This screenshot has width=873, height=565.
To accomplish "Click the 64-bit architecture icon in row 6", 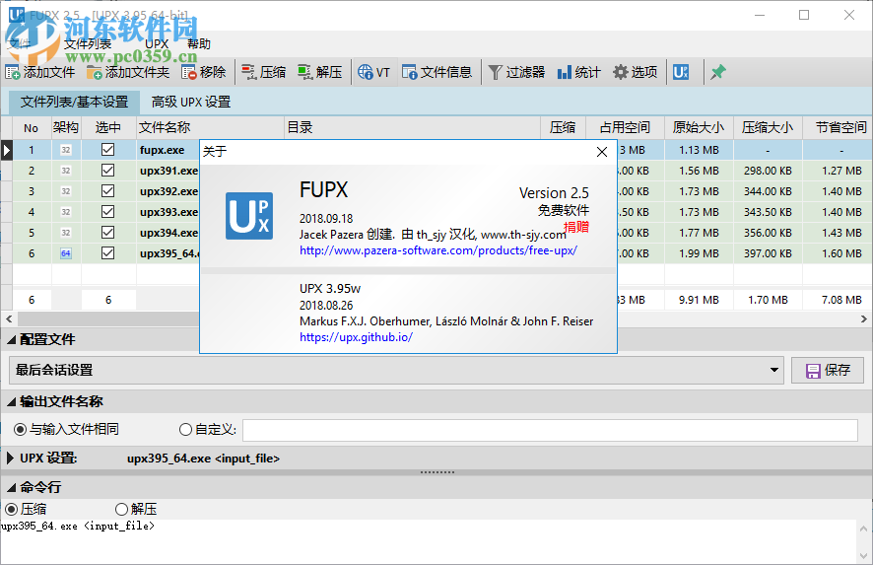I will coord(66,253).
